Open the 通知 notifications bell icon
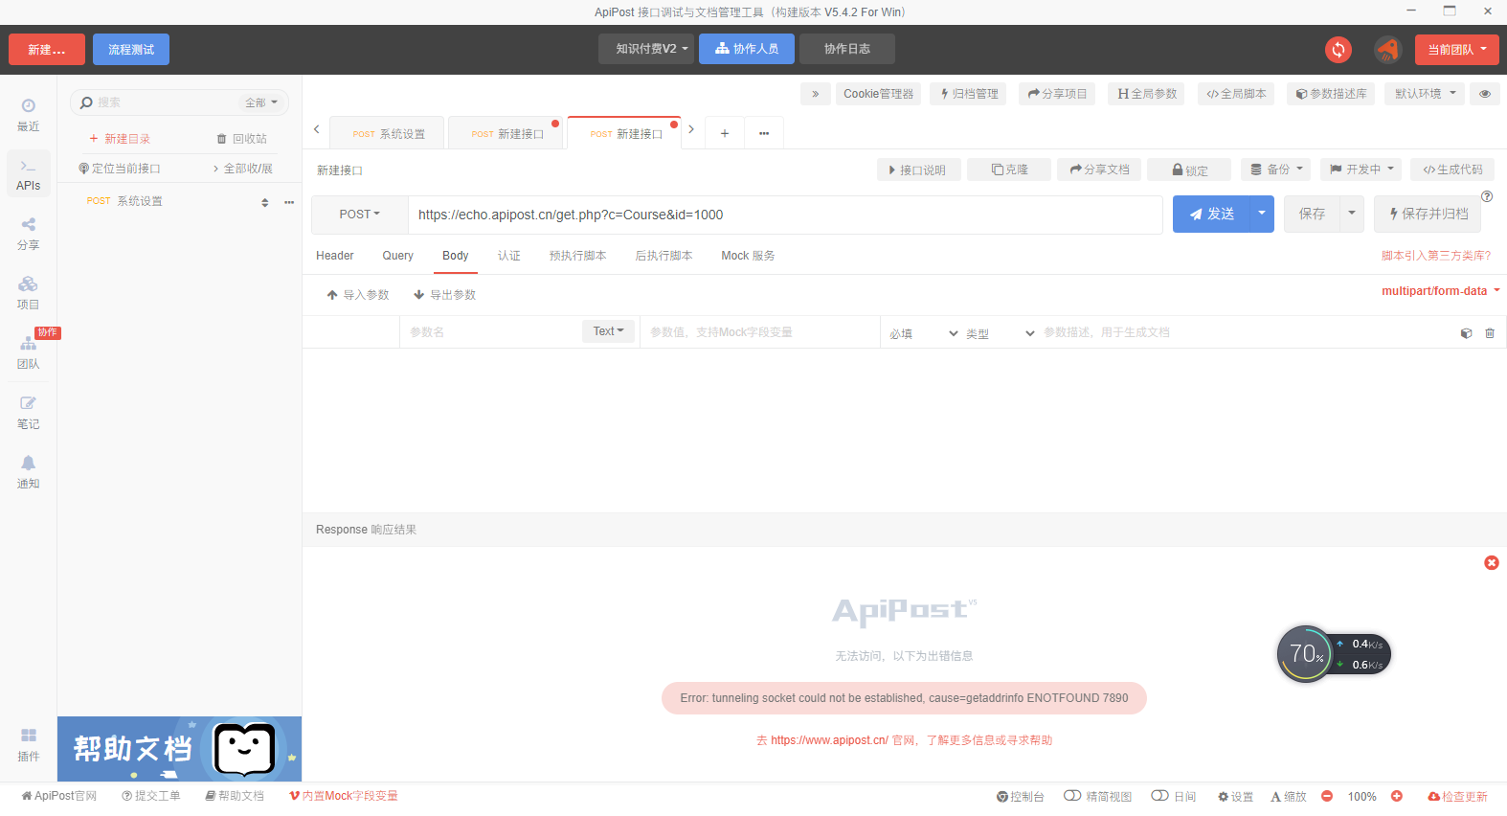The image size is (1507, 816). 29,472
